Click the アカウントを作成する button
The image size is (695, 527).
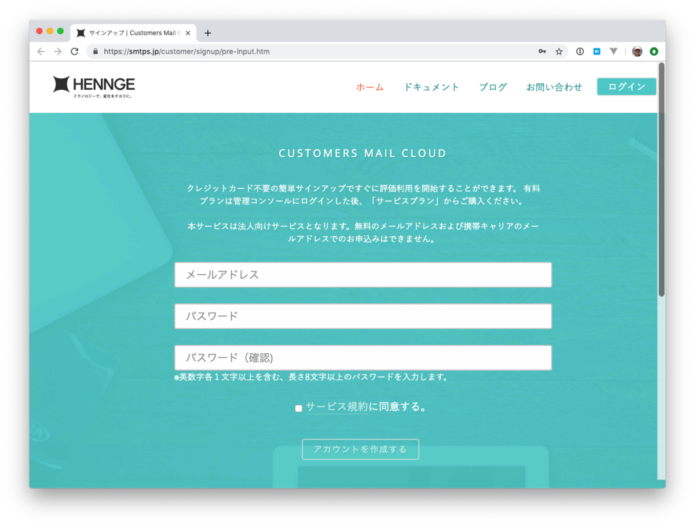click(360, 449)
